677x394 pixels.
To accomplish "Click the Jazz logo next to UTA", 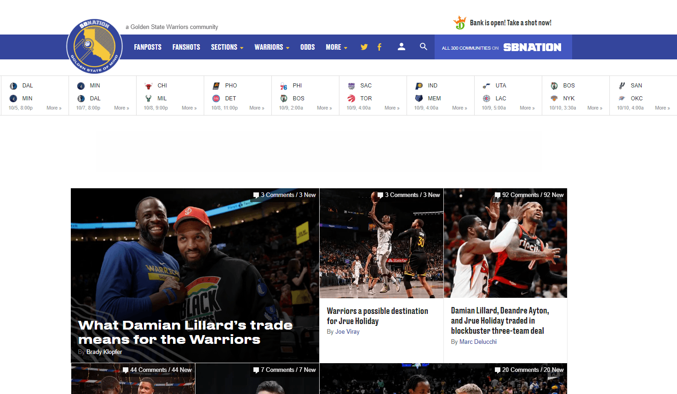I will coord(486,86).
